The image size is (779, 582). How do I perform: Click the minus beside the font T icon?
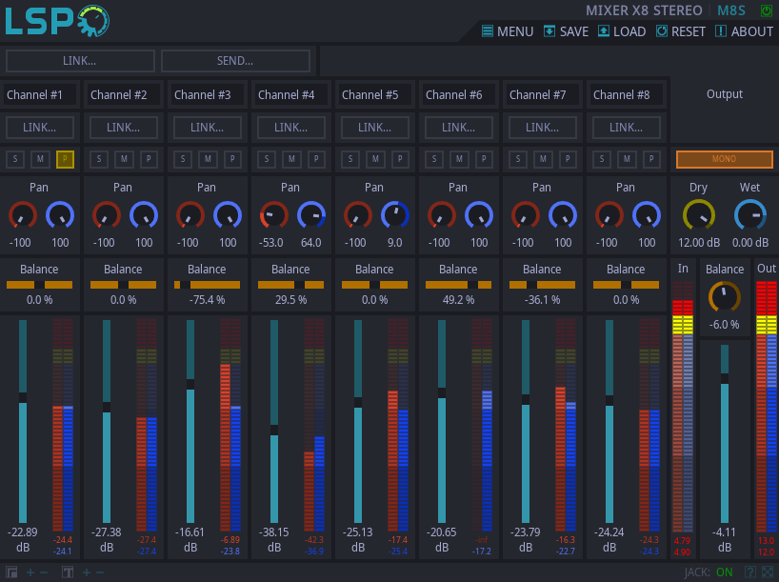pyautogui.click(x=100, y=572)
